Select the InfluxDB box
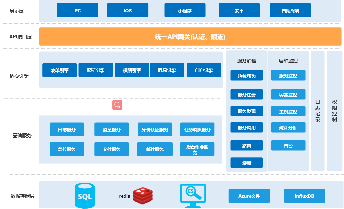This screenshot has width=344, height=209. [x=304, y=196]
